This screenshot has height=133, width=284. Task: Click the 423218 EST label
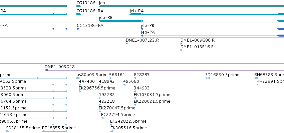(107, 101)
